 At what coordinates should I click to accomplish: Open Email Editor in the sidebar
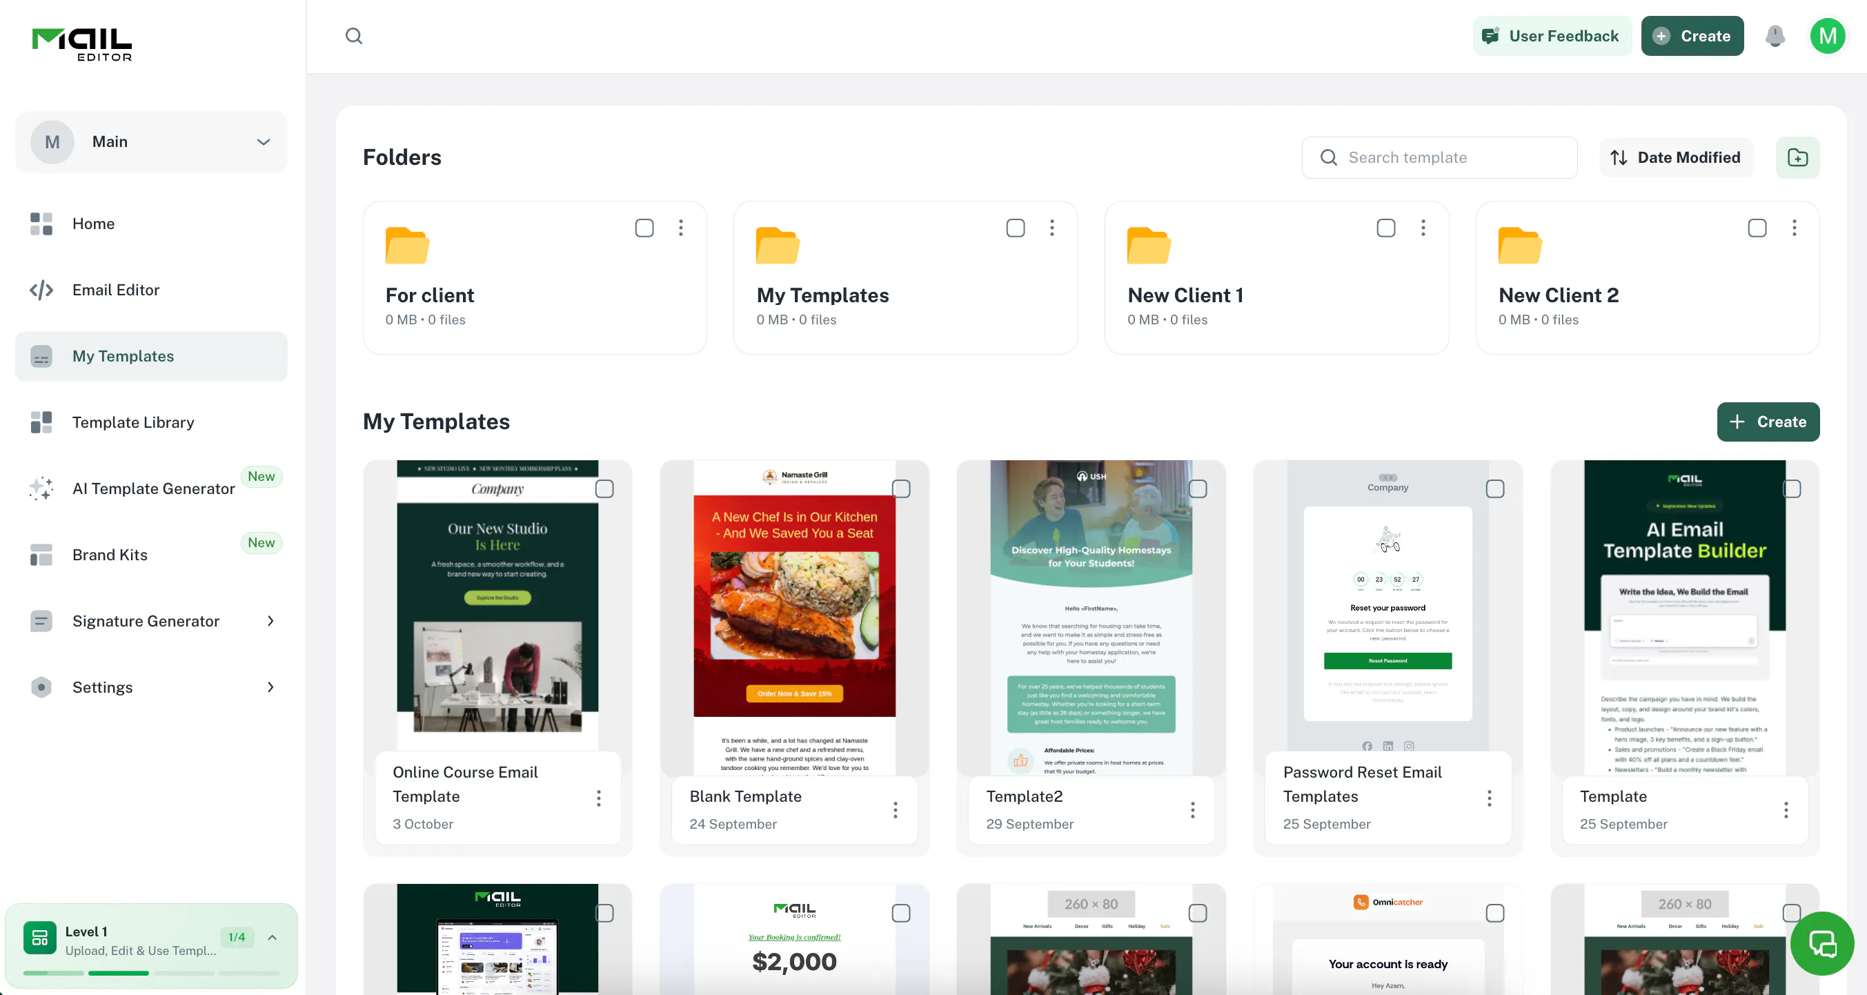click(152, 289)
